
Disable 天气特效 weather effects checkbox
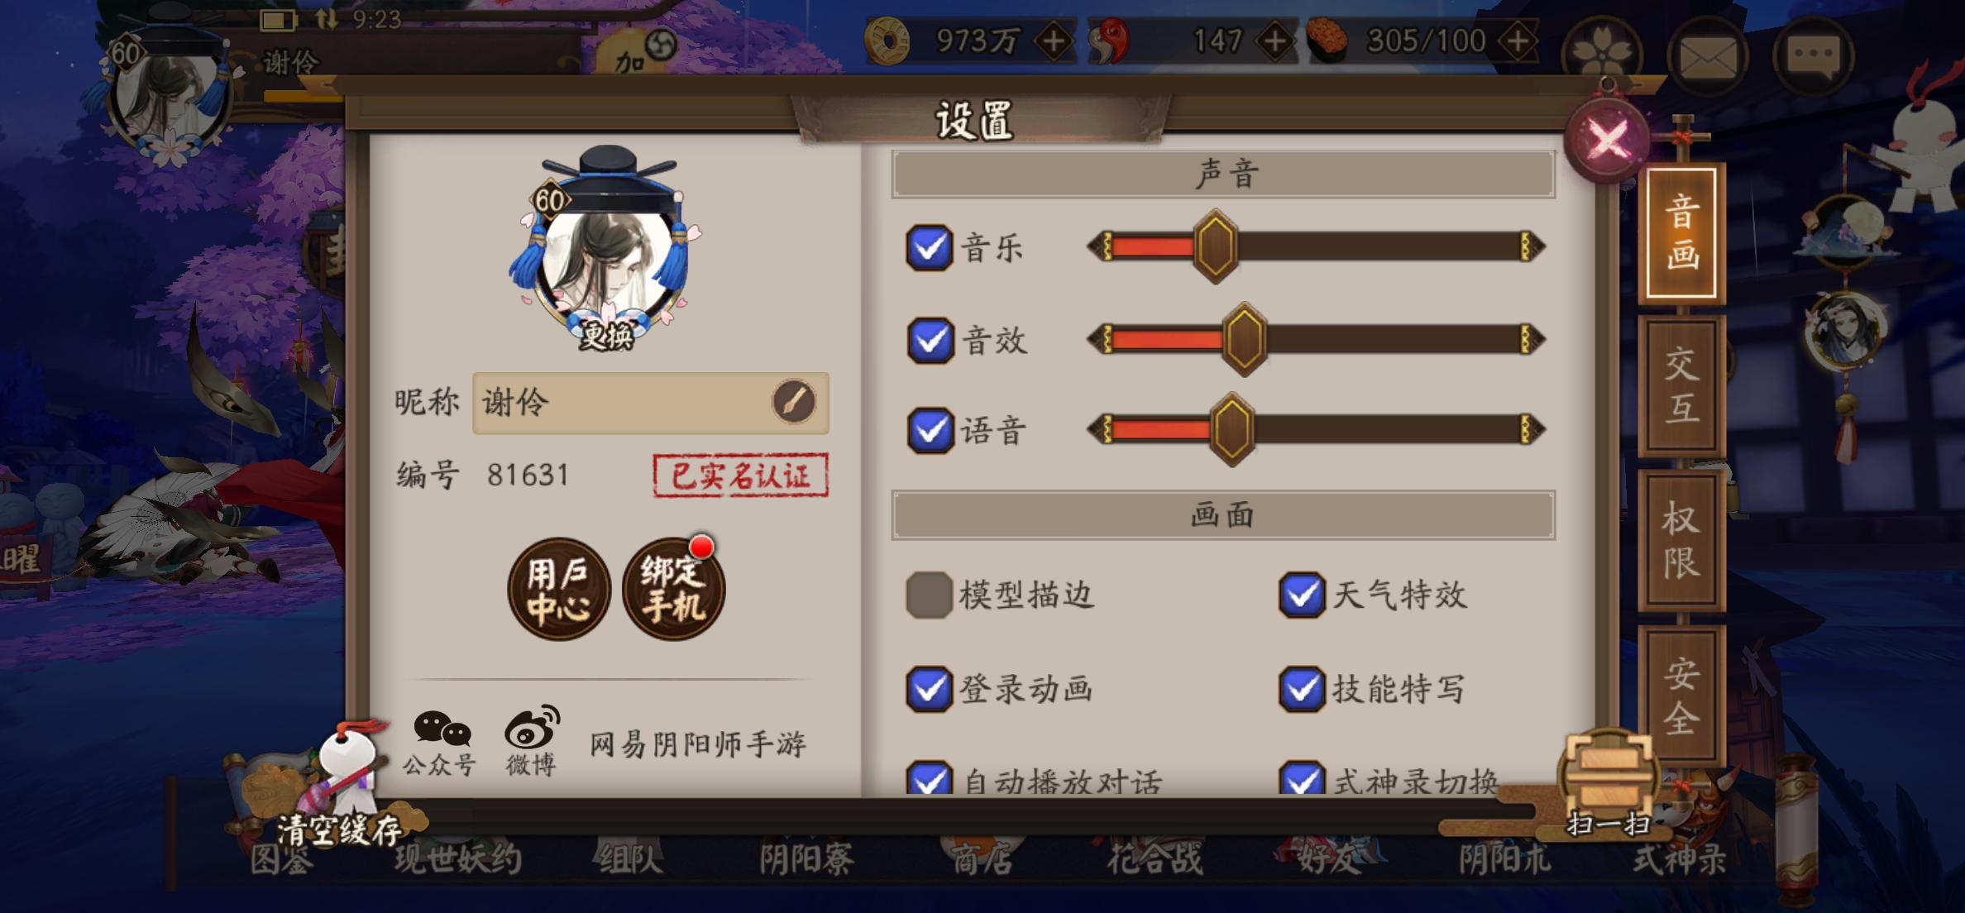pos(1302,595)
